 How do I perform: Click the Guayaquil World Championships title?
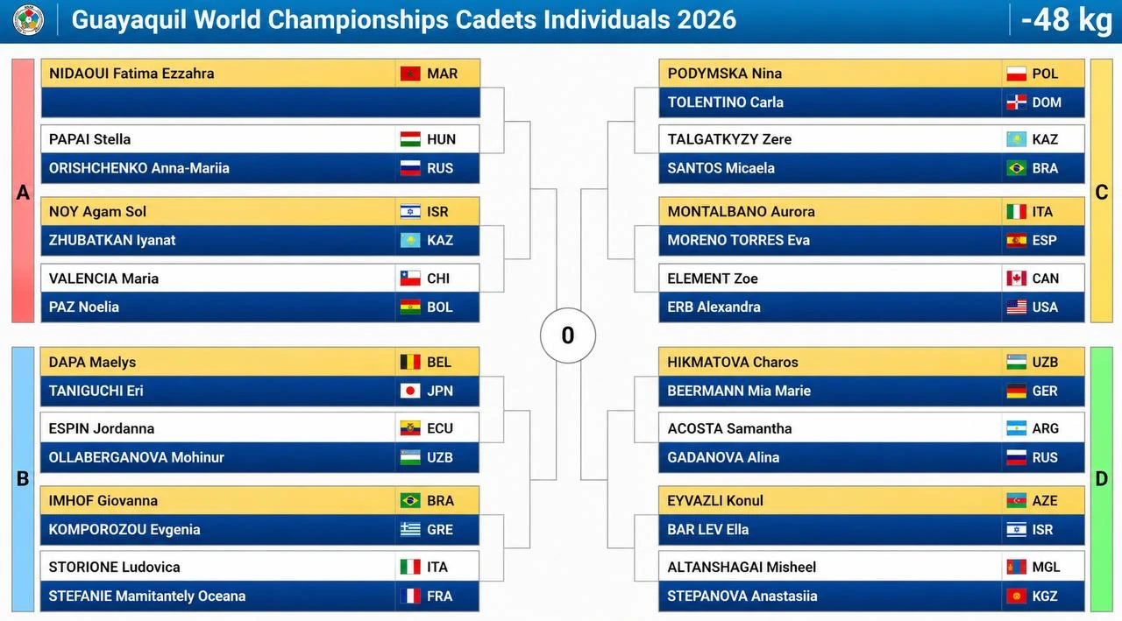point(404,20)
